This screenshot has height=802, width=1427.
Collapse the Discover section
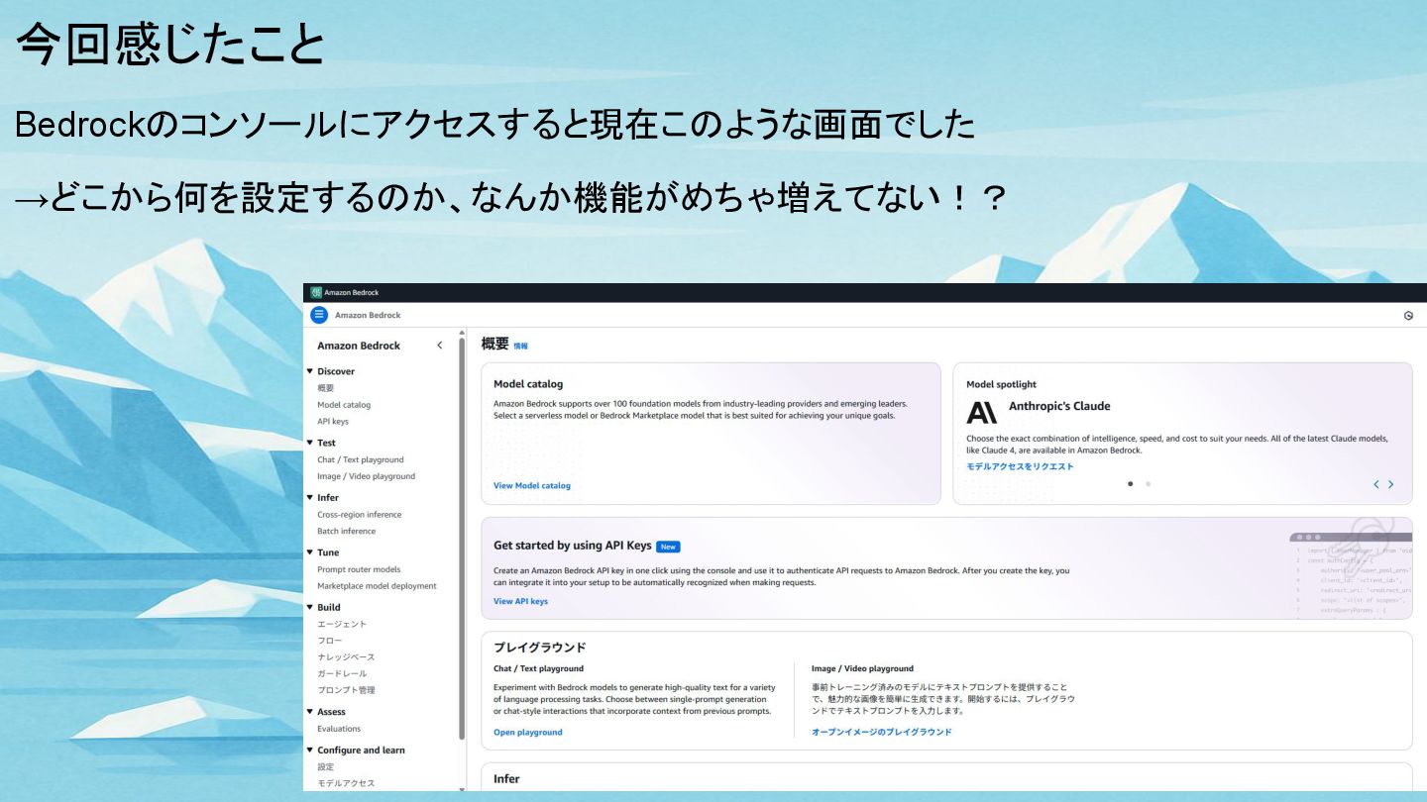(309, 371)
